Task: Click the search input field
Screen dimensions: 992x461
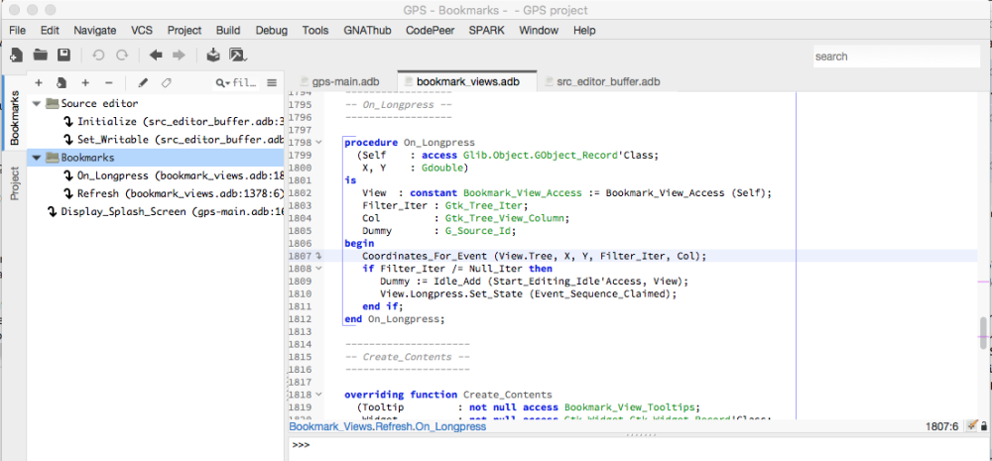Action: tap(898, 57)
